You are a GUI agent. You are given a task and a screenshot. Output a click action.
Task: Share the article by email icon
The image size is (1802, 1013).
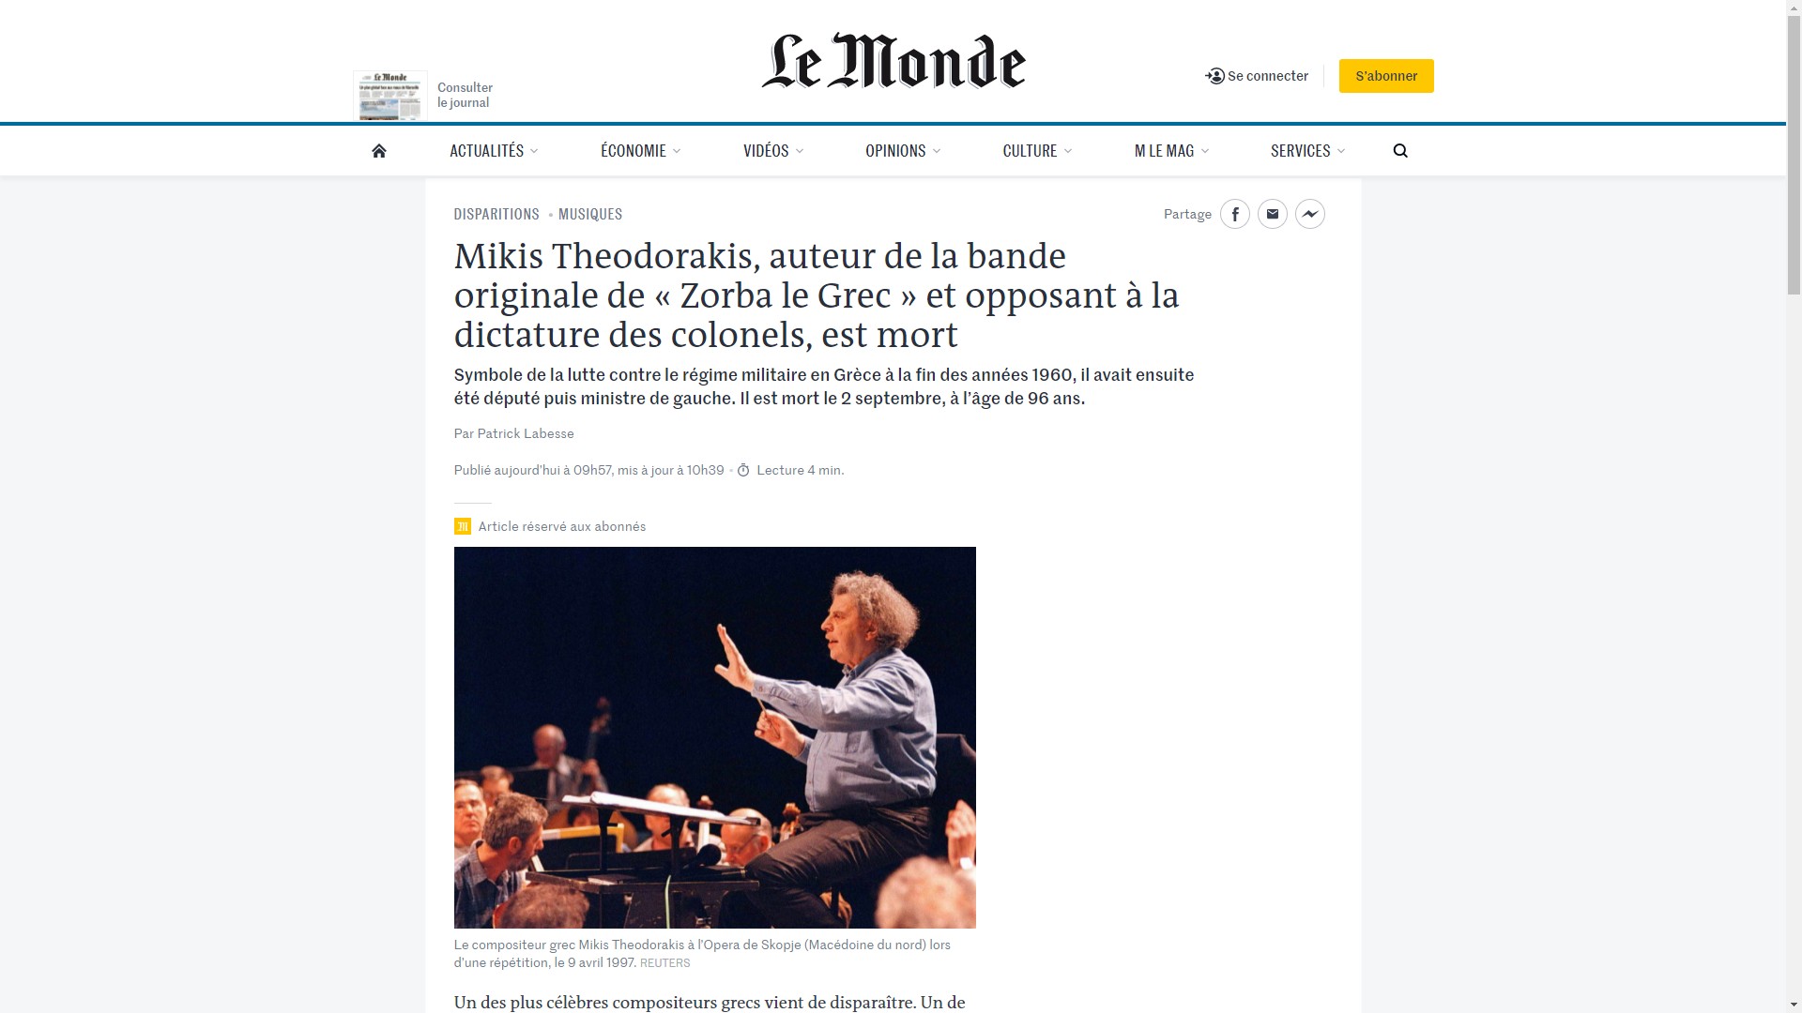(1273, 214)
